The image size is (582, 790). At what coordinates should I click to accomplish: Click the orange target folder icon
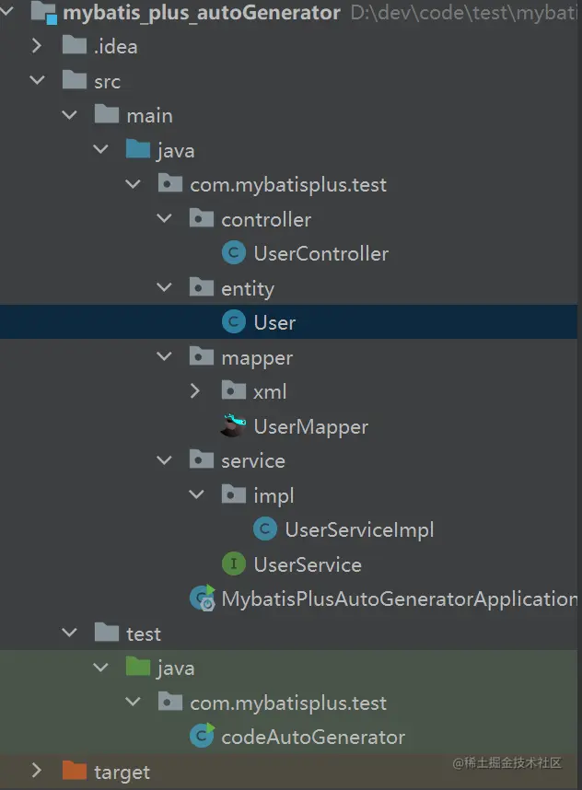[75, 771]
